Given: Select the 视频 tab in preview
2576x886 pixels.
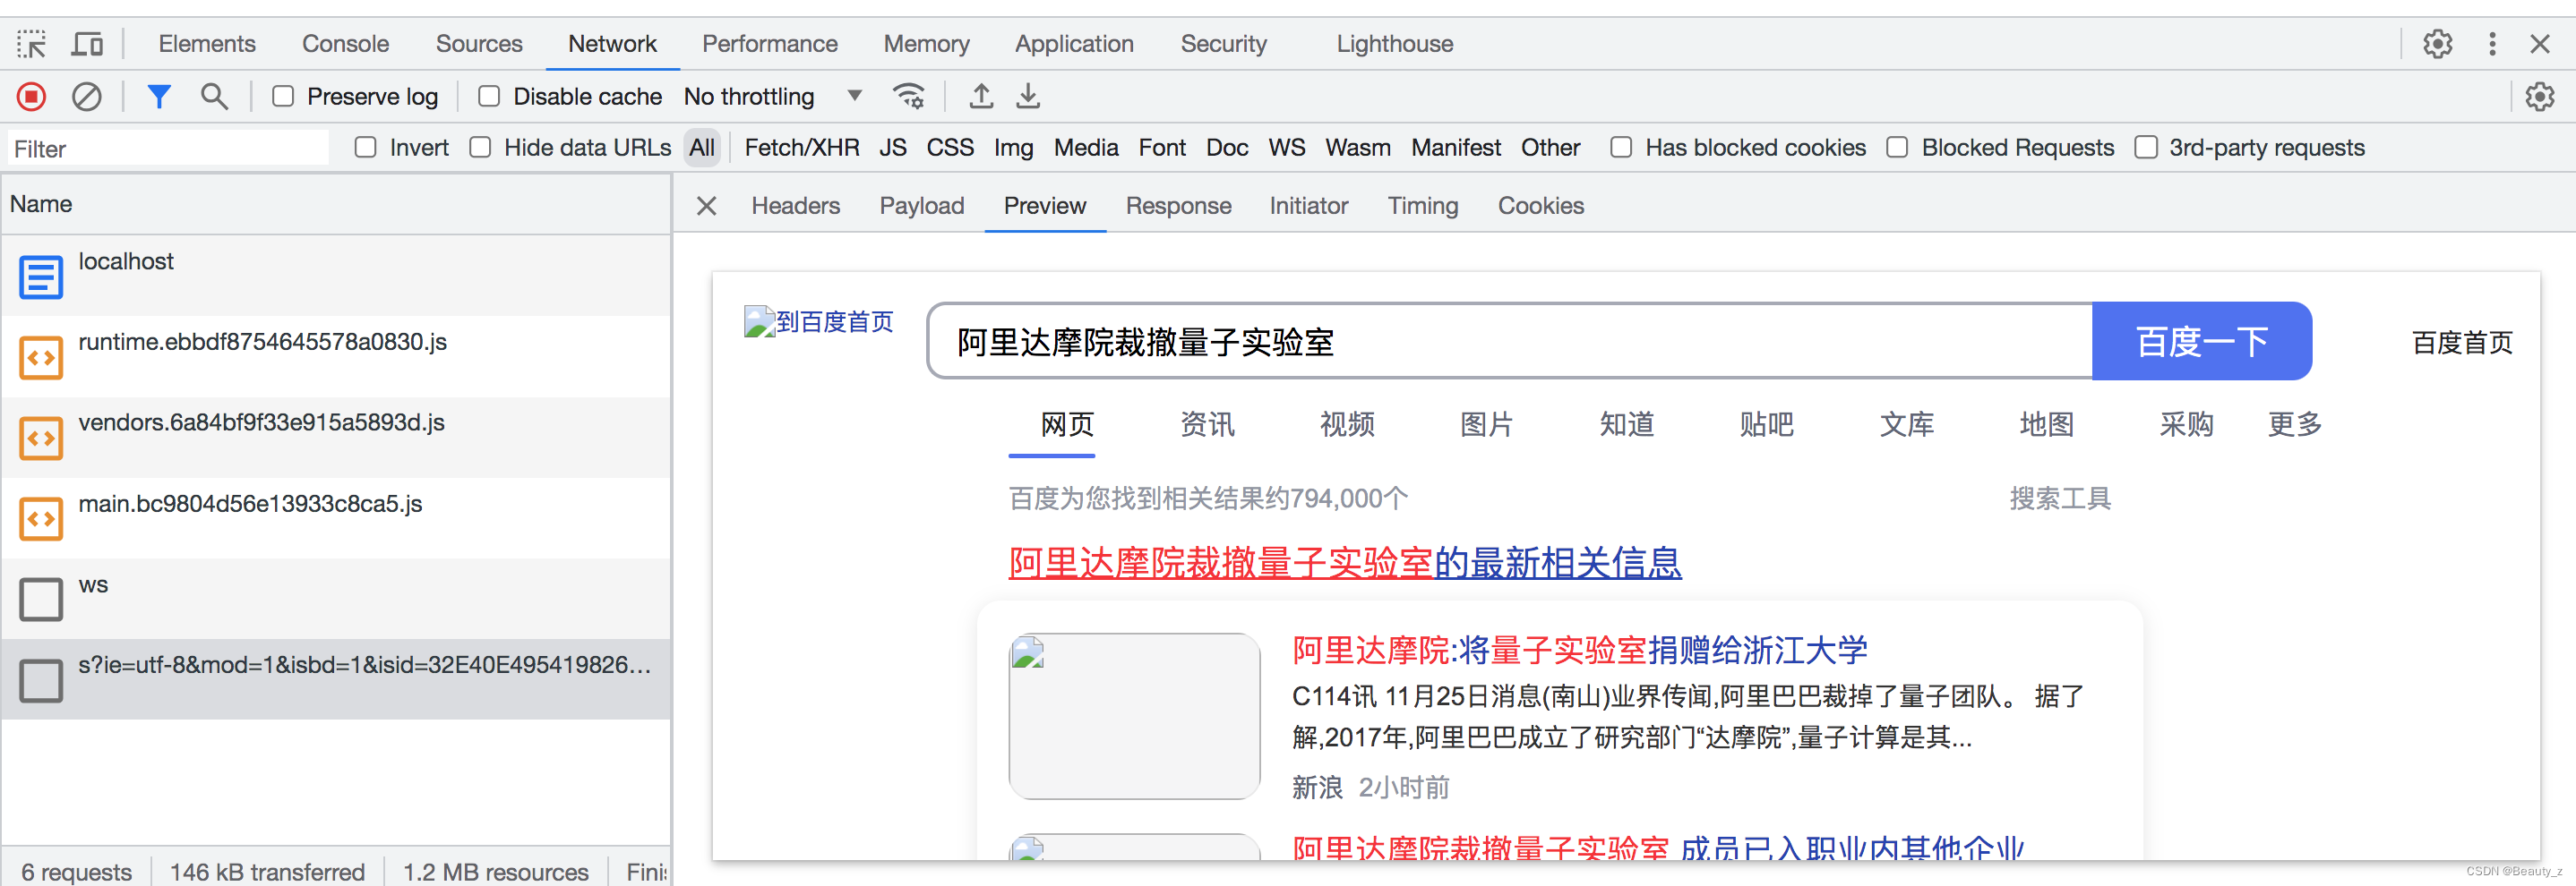Looking at the screenshot, I should [x=1347, y=424].
